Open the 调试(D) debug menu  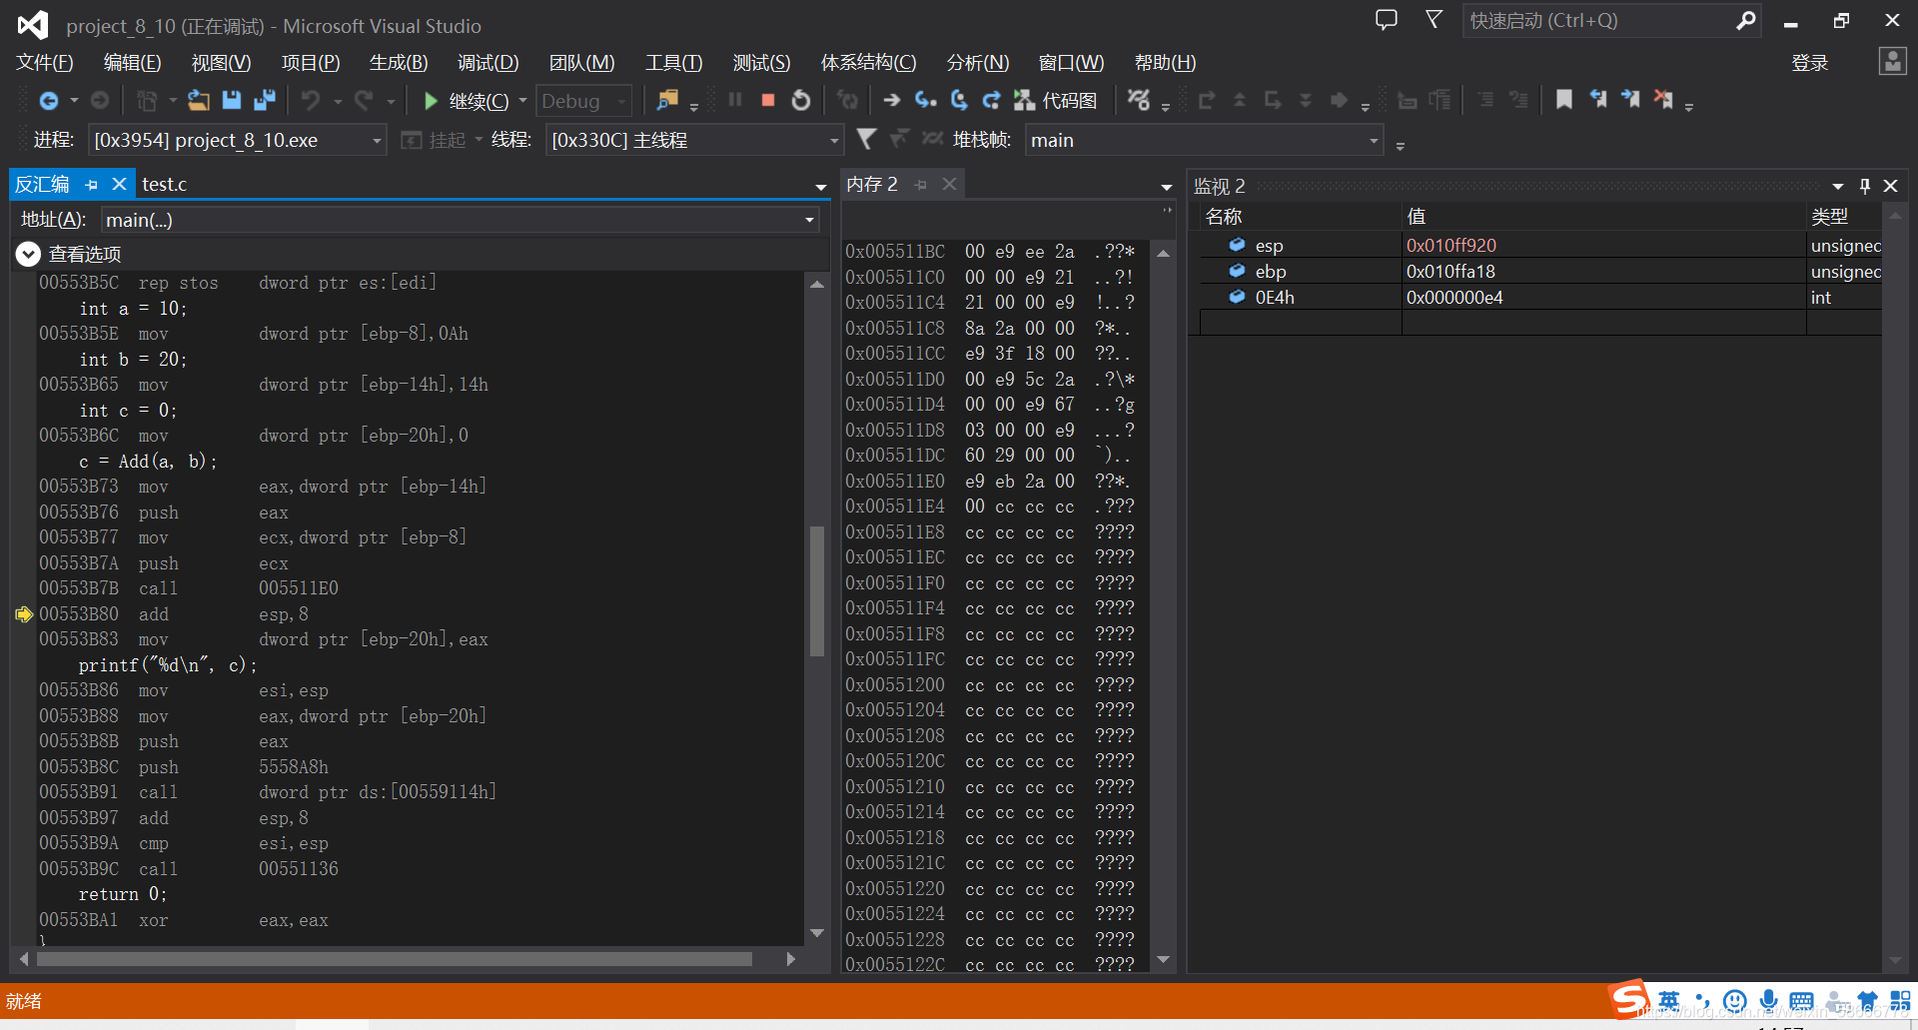487,63
